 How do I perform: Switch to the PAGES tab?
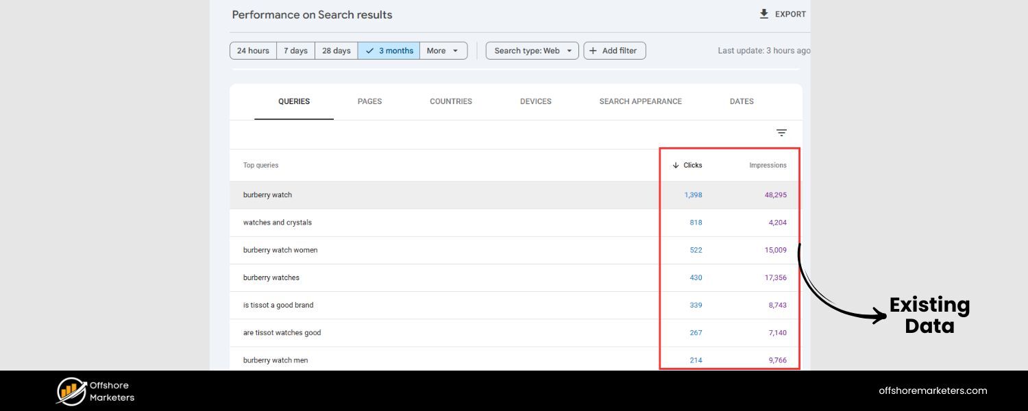pos(369,101)
